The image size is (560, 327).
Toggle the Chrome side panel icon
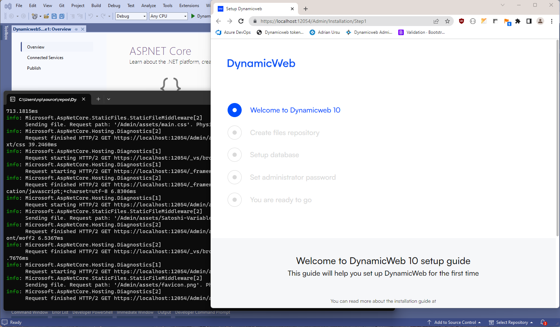coord(529,21)
